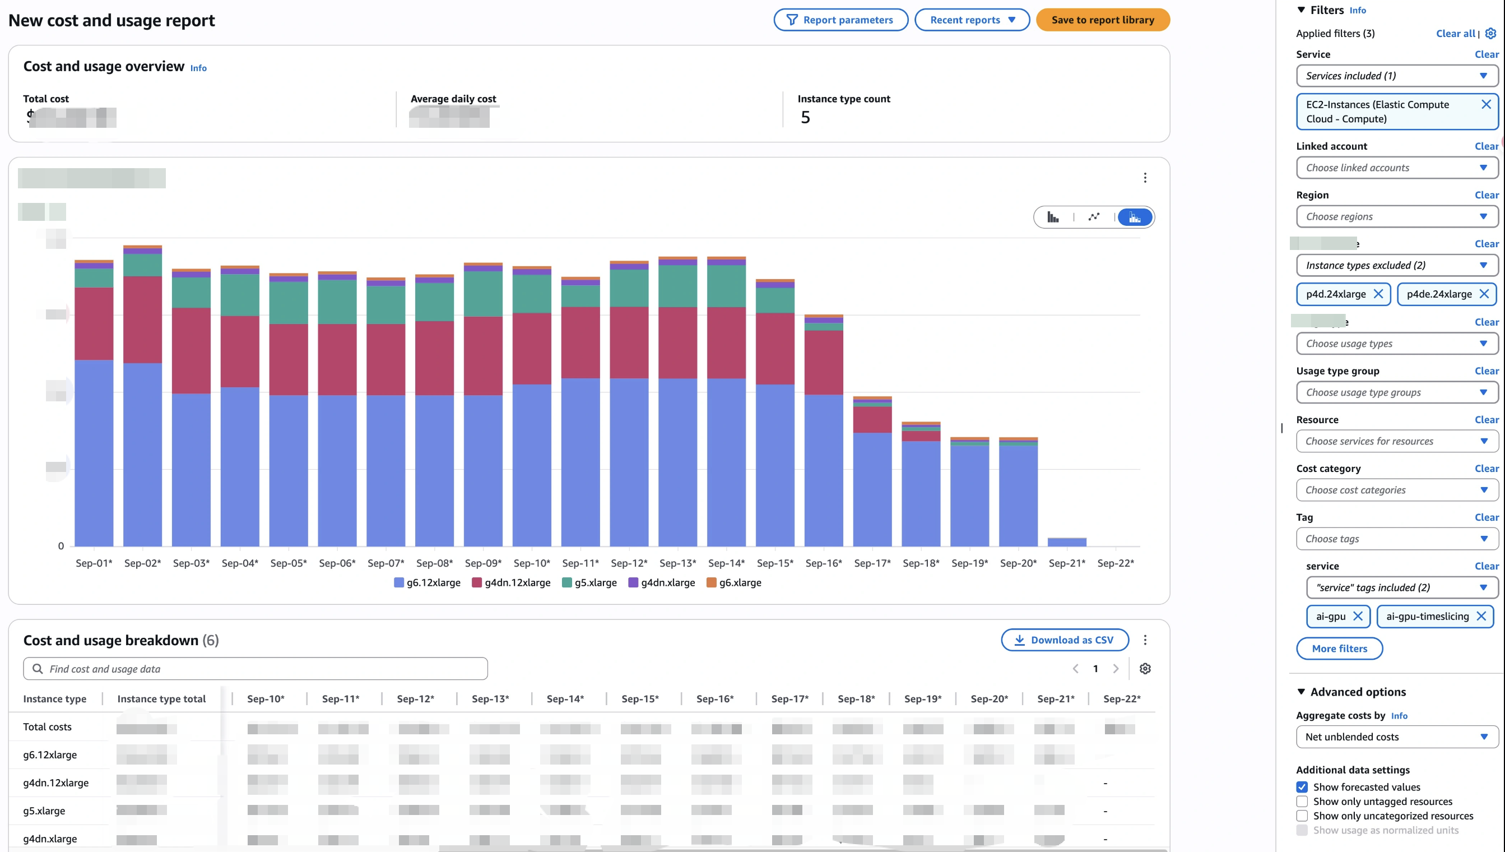The width and height of the screenshot is (1505, 852).
Task: Open chart options three-dot menu
Action: click(x=1145, y=178)
